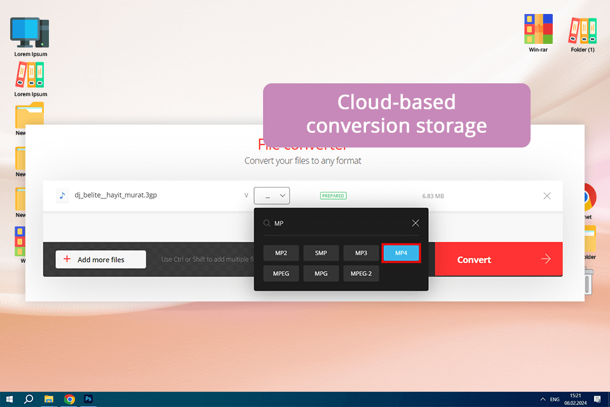Screen dimensions: 610x407
Task: Remove dj_belite__hayit_murat.3gp from the list
Action: point(547,196)
